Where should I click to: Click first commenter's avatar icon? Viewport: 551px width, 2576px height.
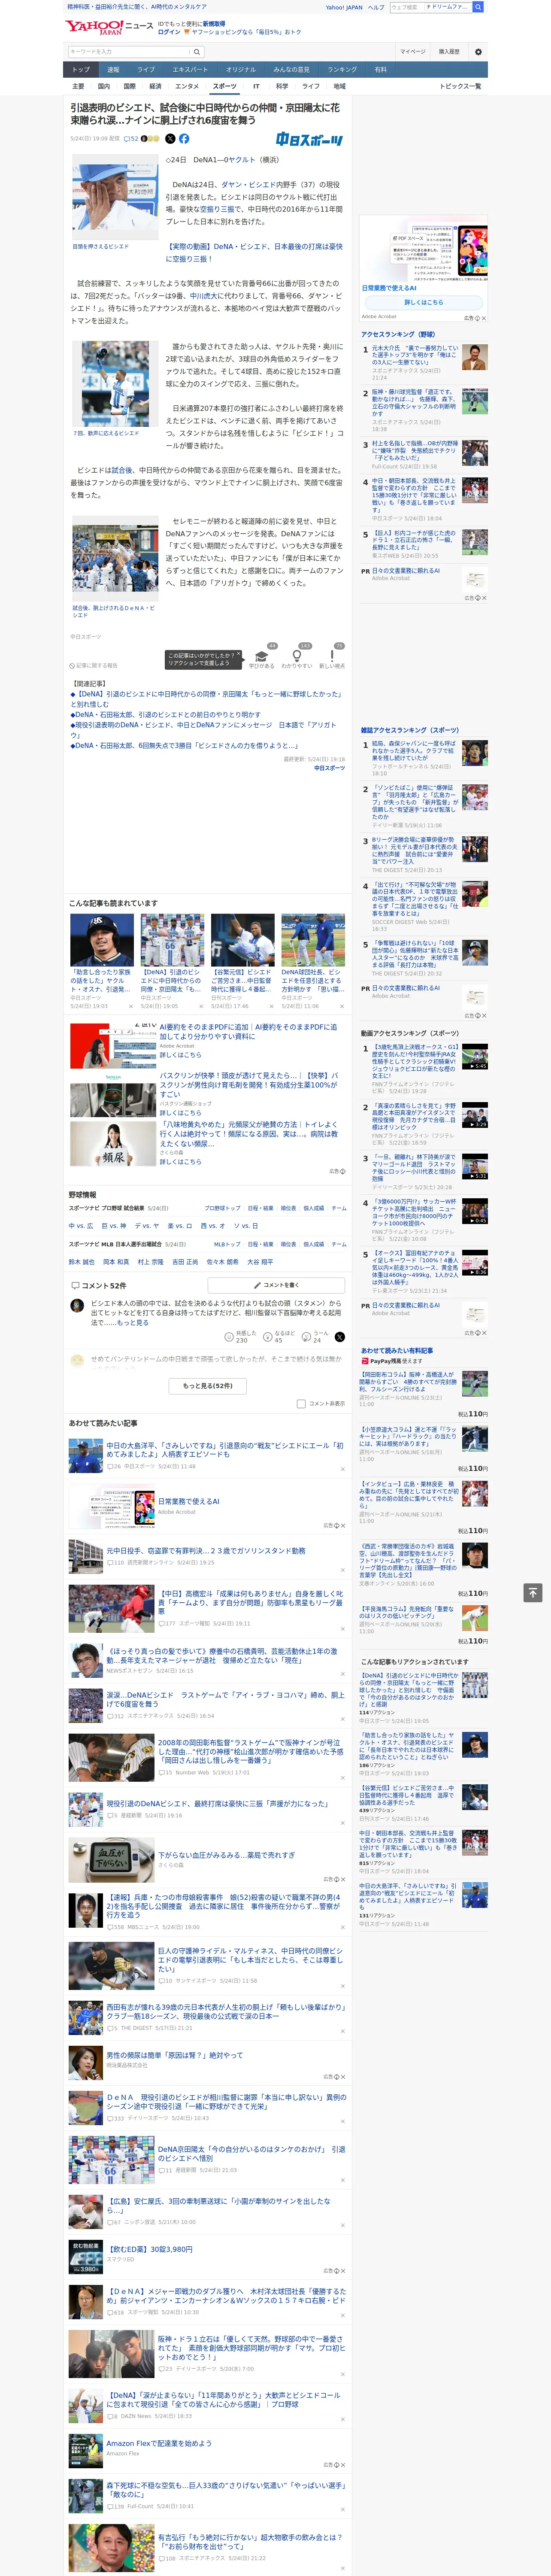[77, 1305]
